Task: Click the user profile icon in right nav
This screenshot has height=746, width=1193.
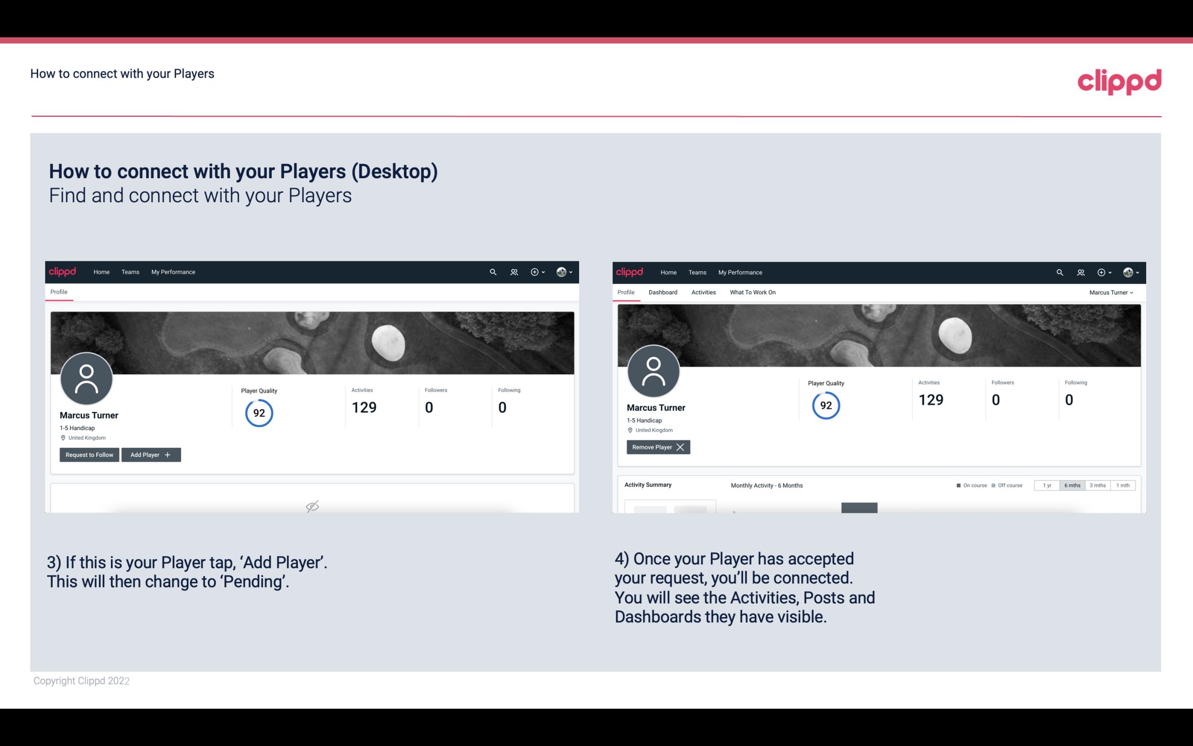Action: coord(1128,272)
